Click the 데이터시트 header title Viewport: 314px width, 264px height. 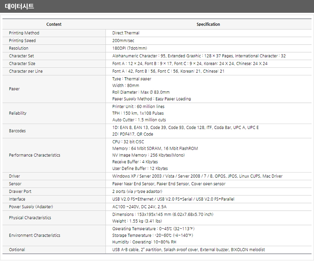(20, 7)
